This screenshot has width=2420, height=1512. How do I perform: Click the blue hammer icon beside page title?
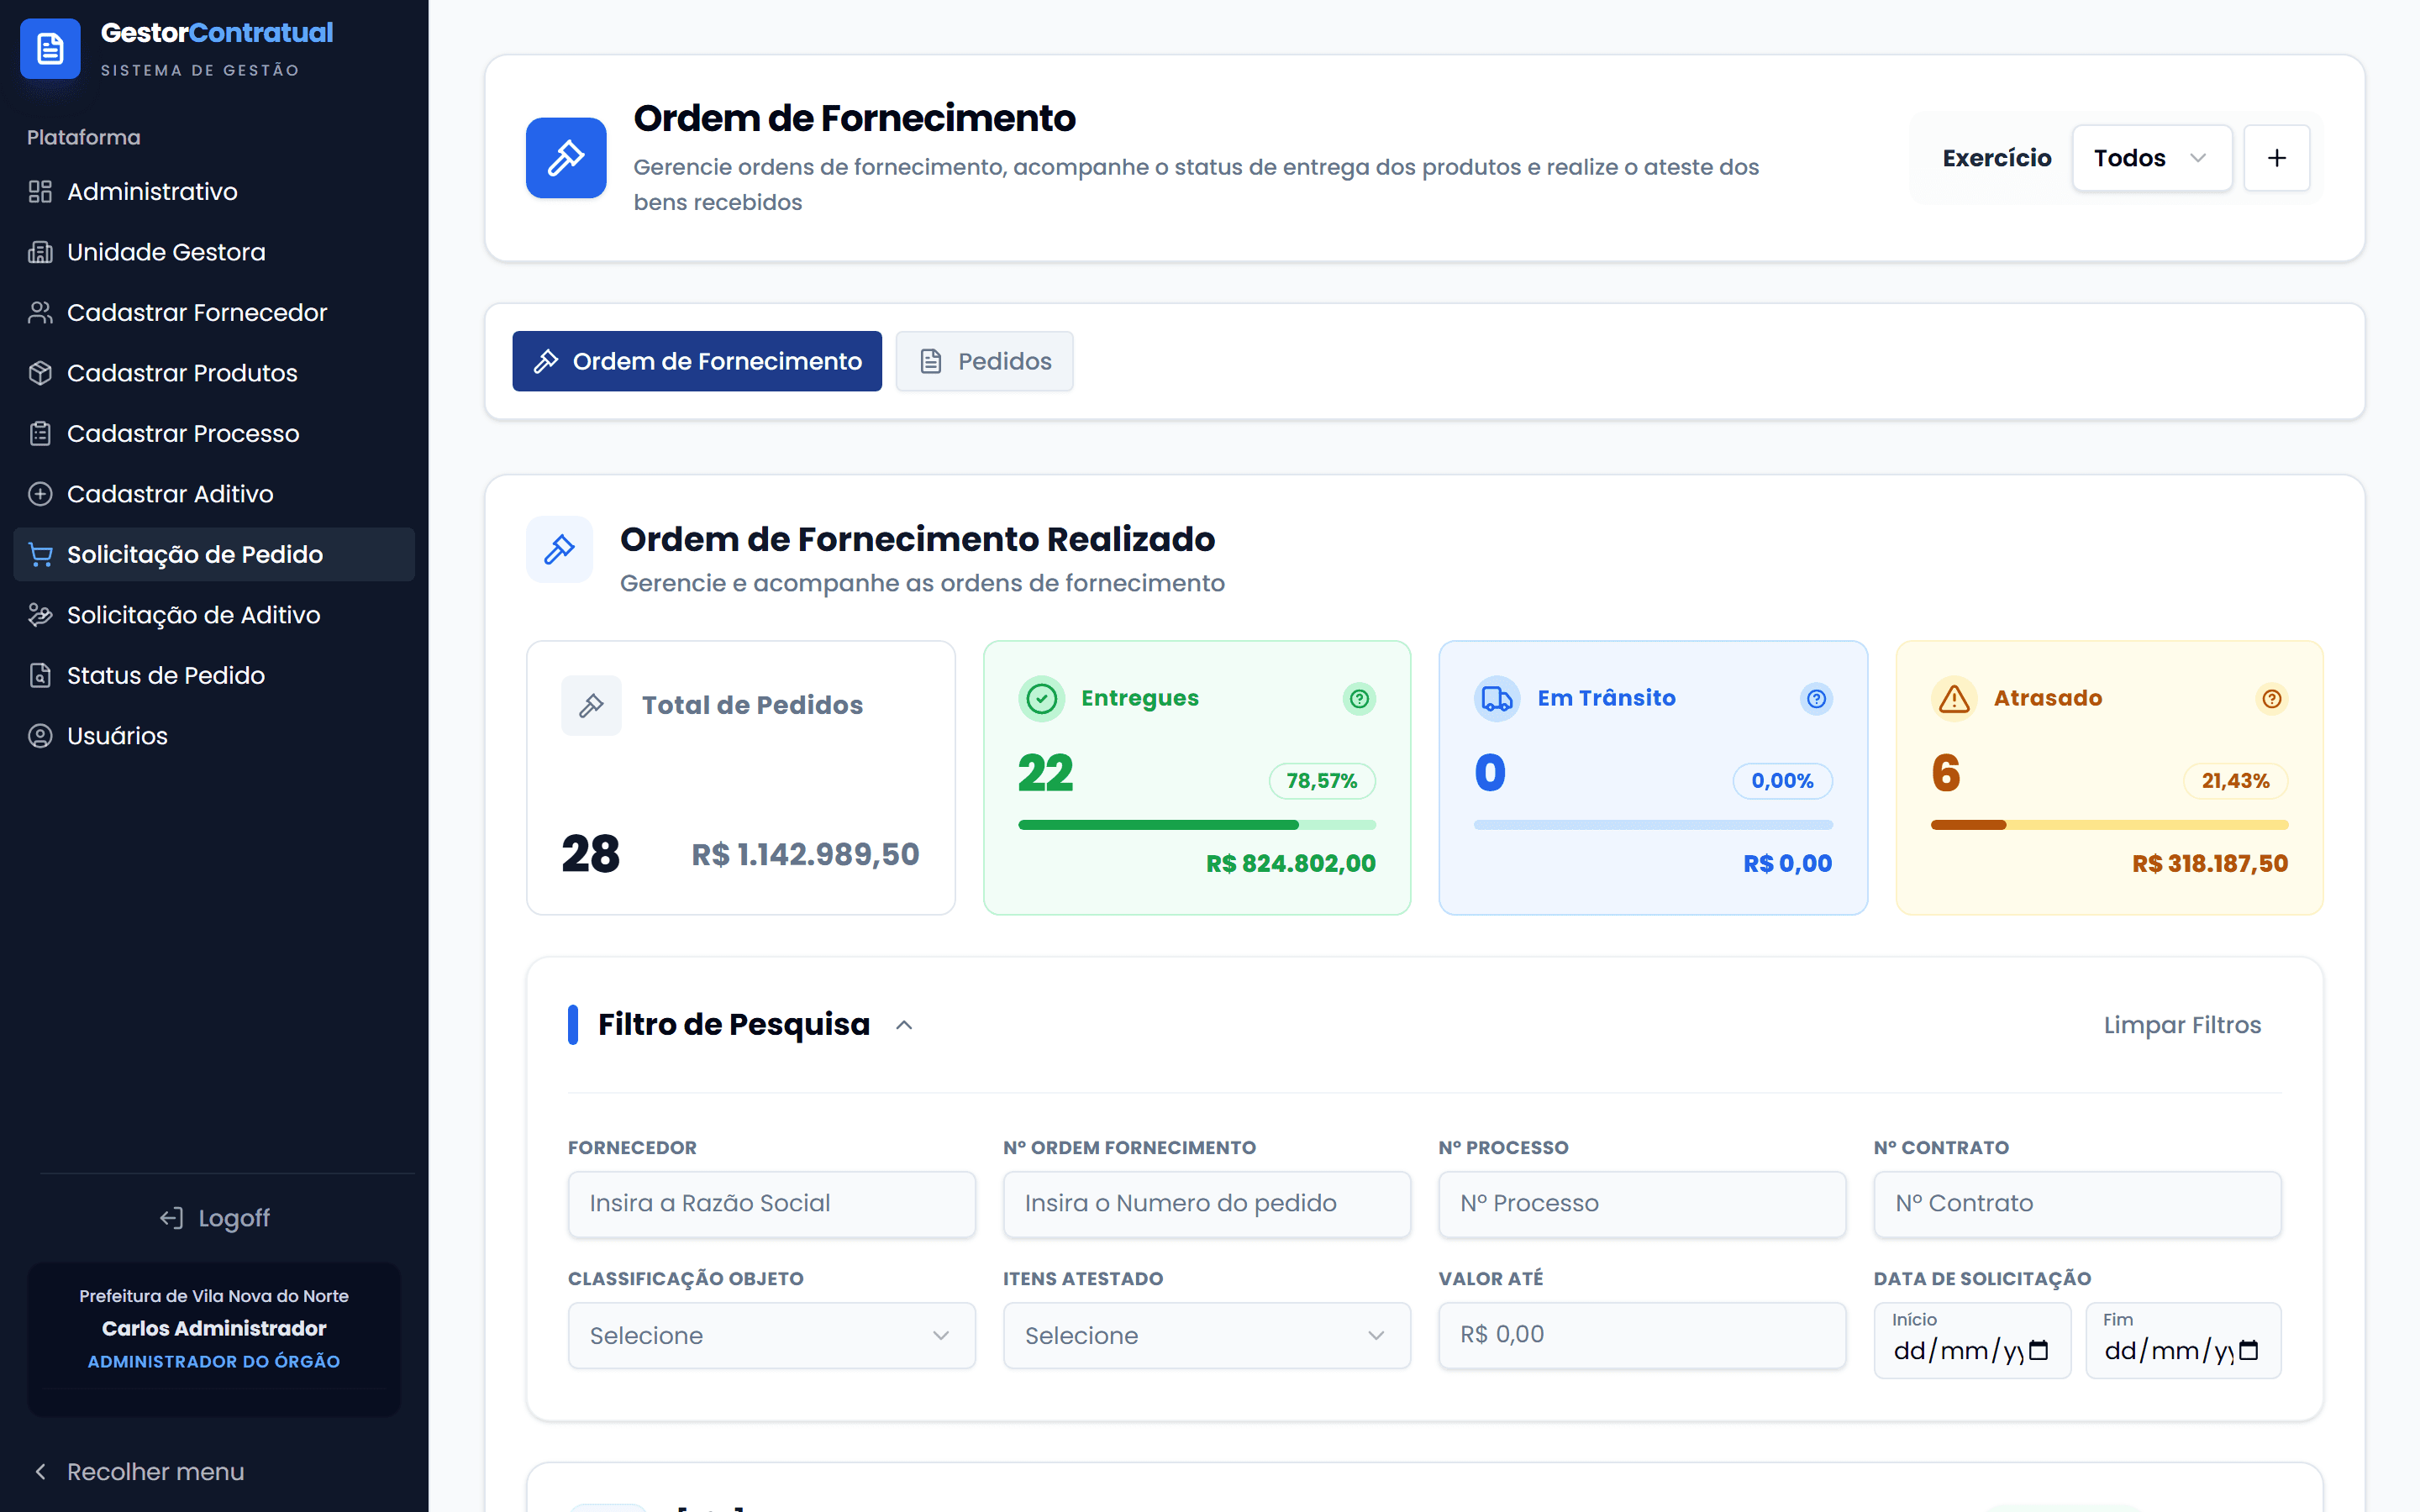coord(566,158)
